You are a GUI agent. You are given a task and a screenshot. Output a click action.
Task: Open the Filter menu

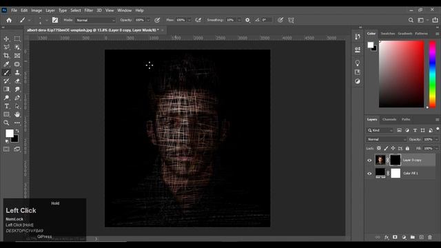click(x=89, y=10)
